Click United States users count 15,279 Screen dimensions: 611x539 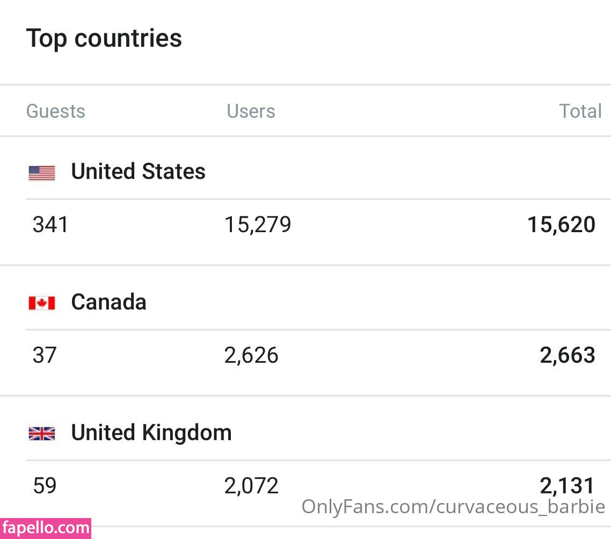(258, 225)
